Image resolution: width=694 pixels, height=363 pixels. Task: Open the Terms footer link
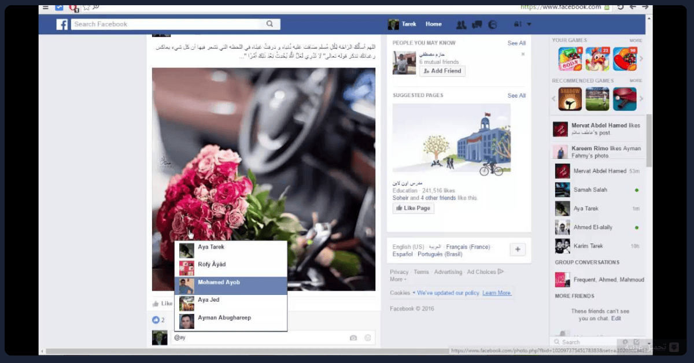pyautogui.click(x=422, y=272)
